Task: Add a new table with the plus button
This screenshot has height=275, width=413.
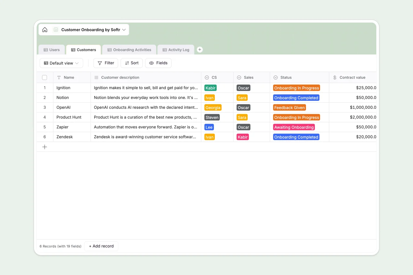Action: point(200,49)
